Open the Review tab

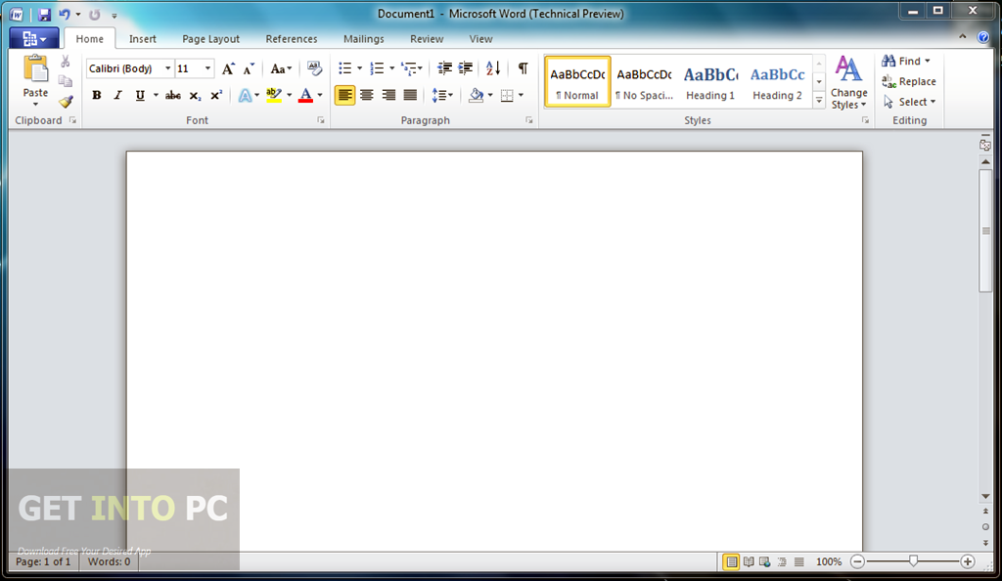427,39
